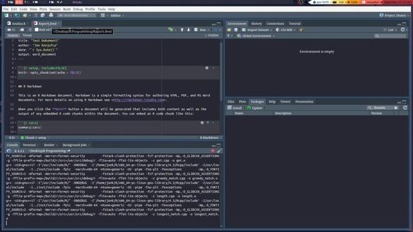Sort packages by the Name column header
Image resolution: width=413 pixels, height=232 pixels.
tap(239, 113)
